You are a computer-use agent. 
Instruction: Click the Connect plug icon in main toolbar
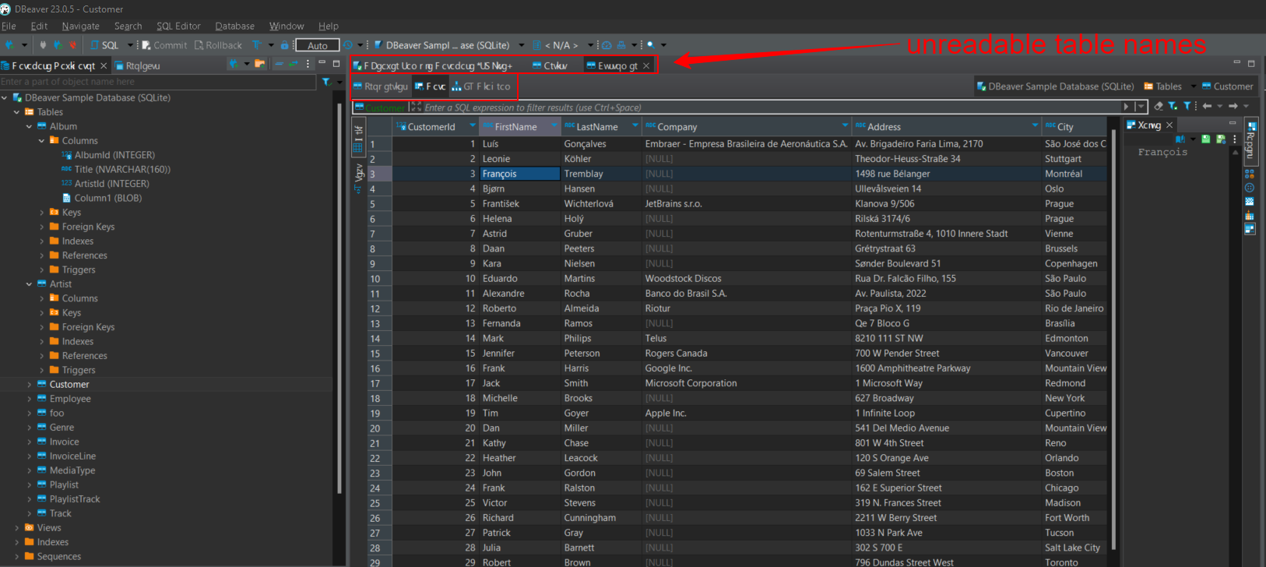click(x=43, y=45)
